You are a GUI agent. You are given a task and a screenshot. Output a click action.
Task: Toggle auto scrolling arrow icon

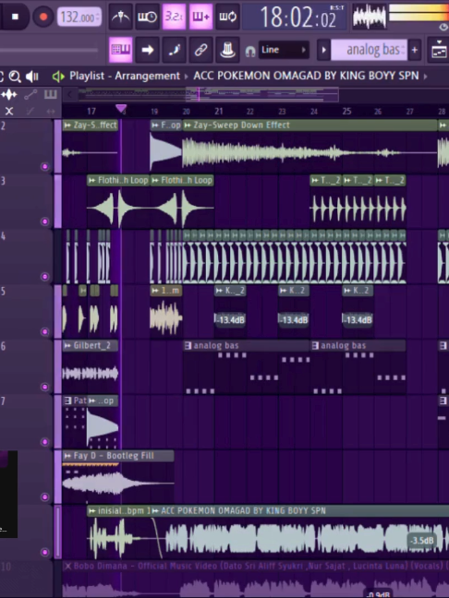[x=148, y=50]
